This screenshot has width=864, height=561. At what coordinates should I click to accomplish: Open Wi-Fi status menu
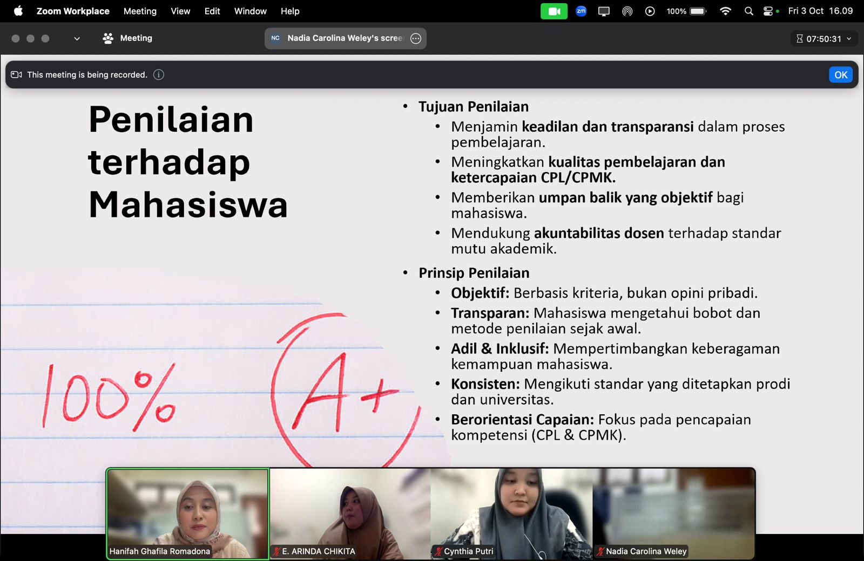pos(725,11)
